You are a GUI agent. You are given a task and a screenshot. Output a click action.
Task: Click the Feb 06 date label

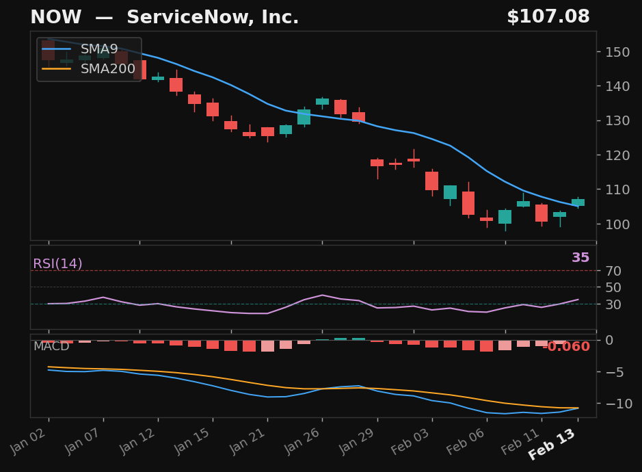pos(466,441)
